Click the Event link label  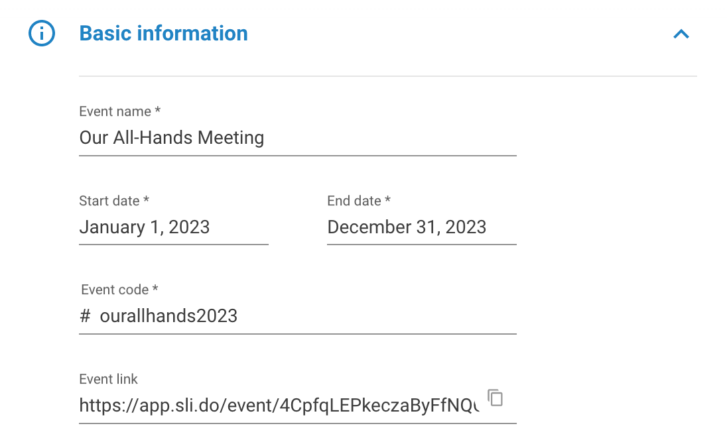click(109, 380)
